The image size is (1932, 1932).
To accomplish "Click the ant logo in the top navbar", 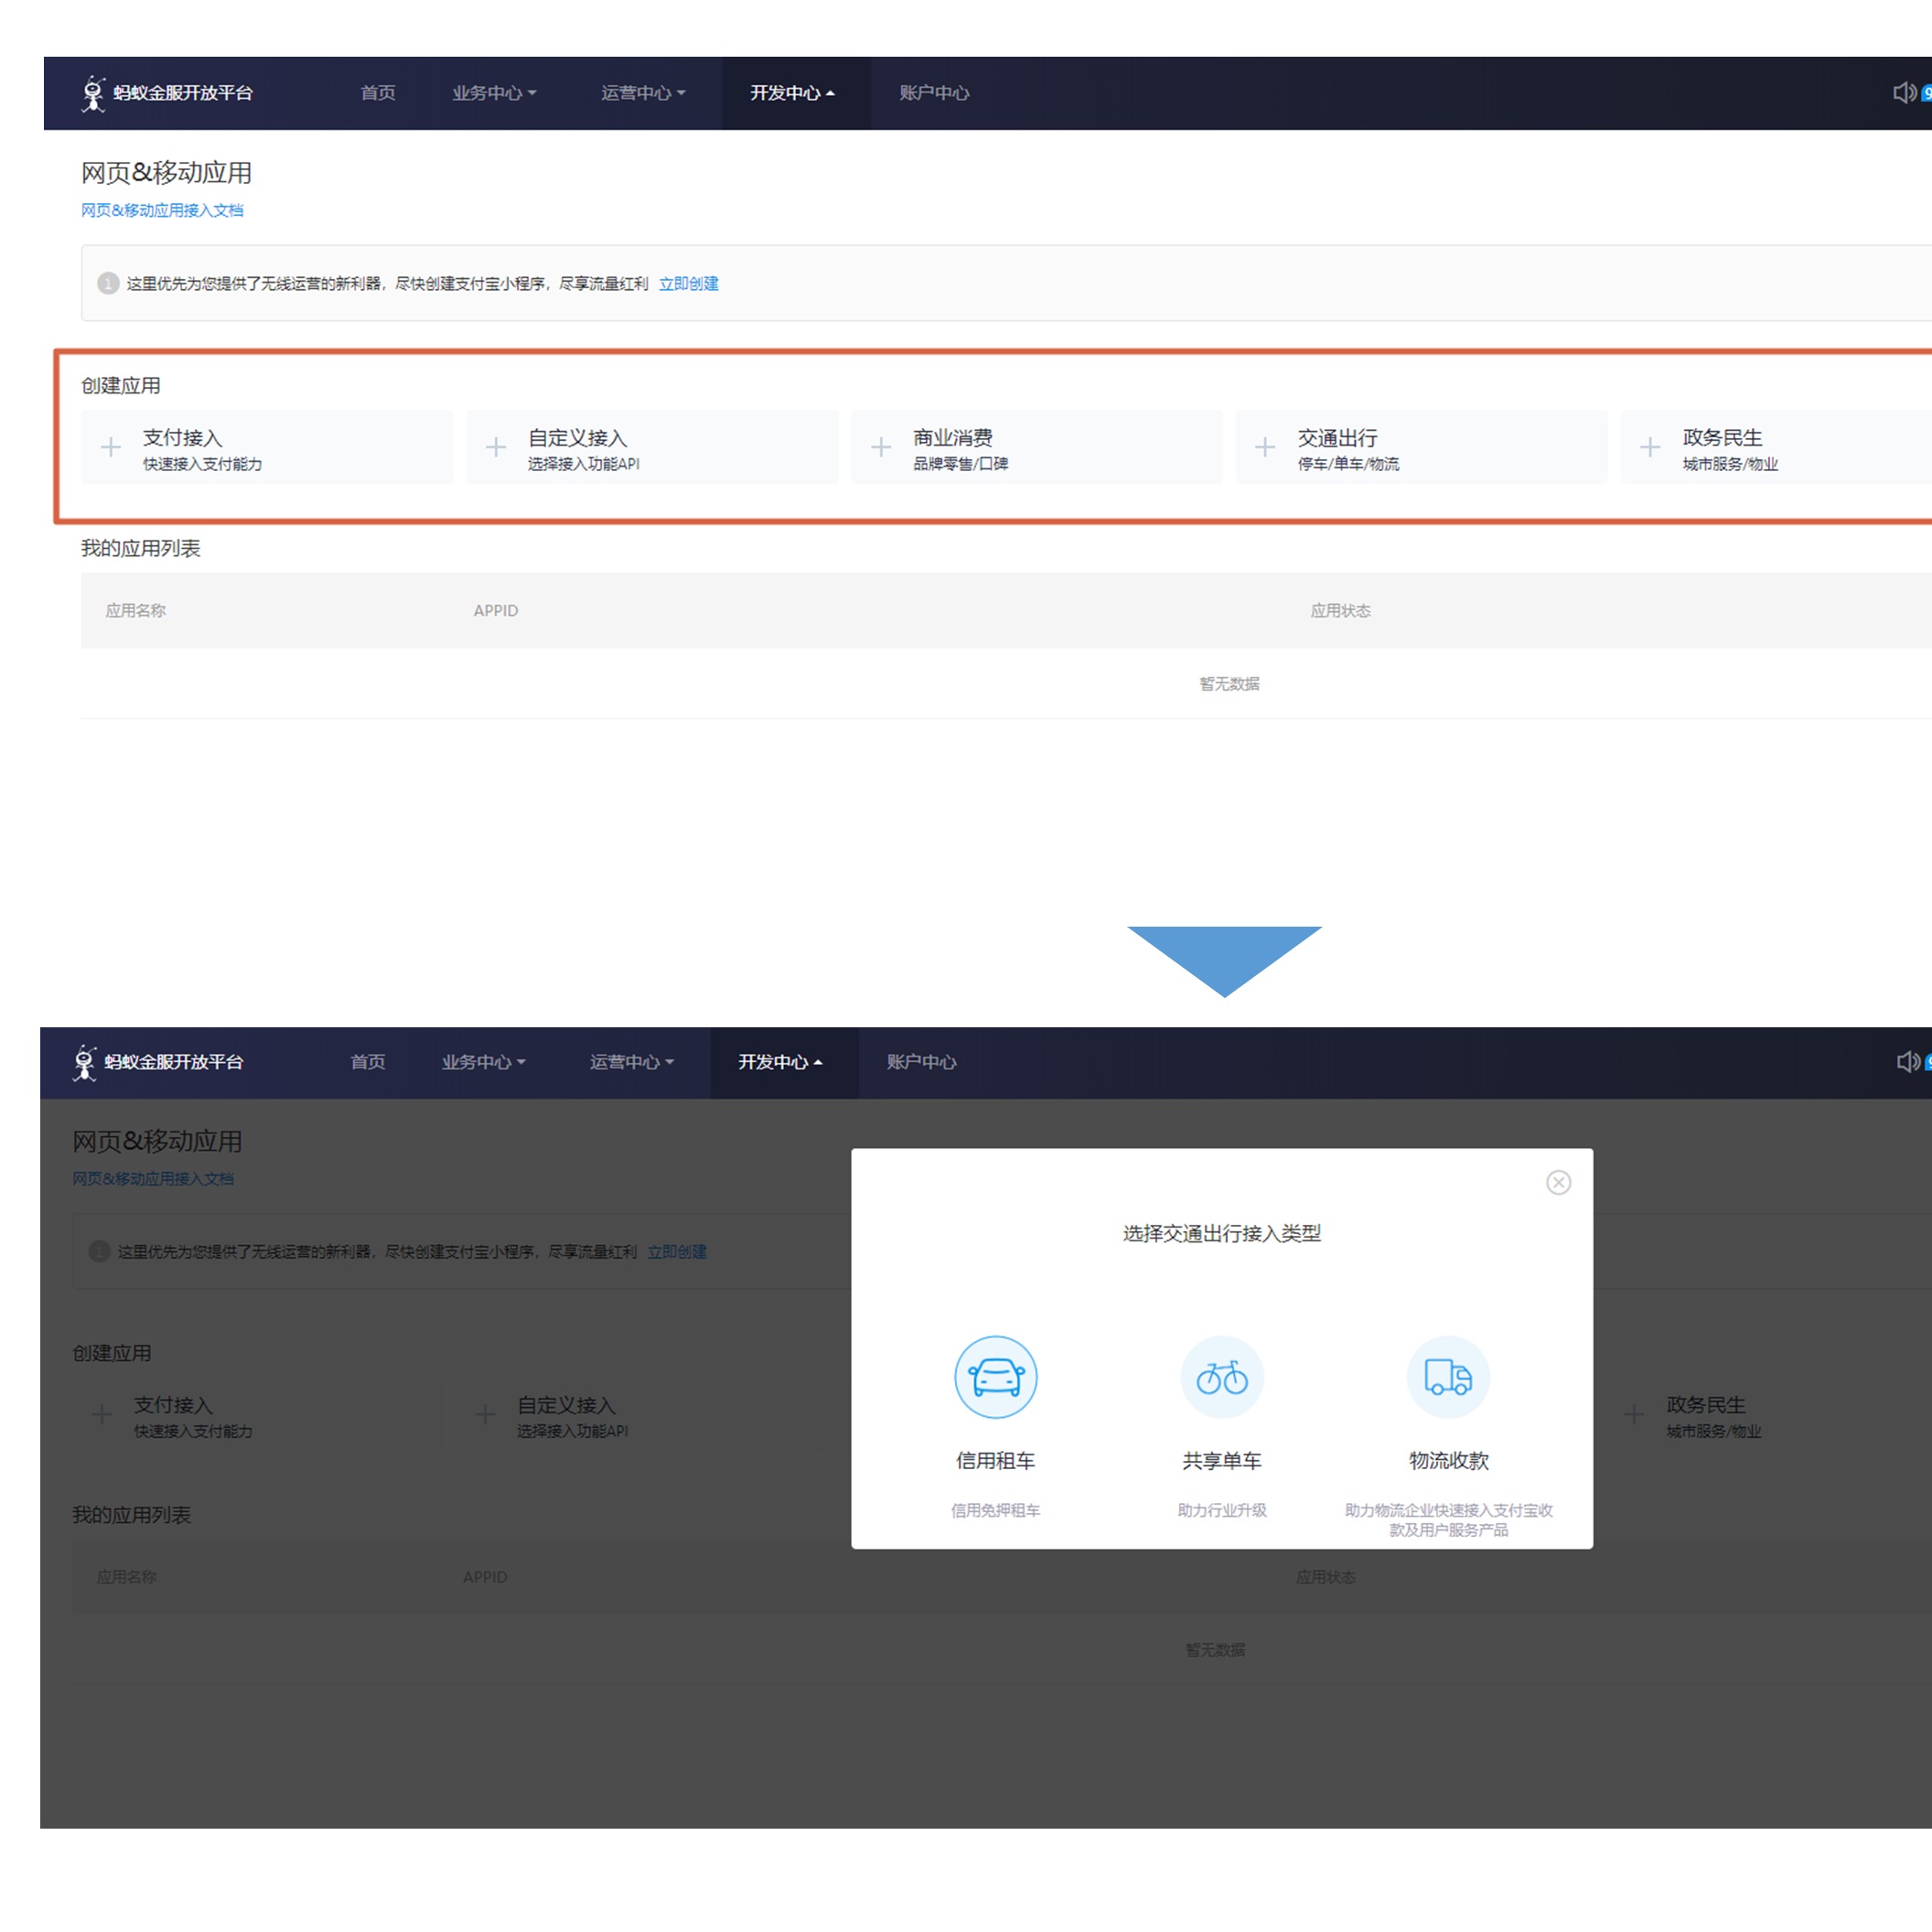I will [93, 93].
